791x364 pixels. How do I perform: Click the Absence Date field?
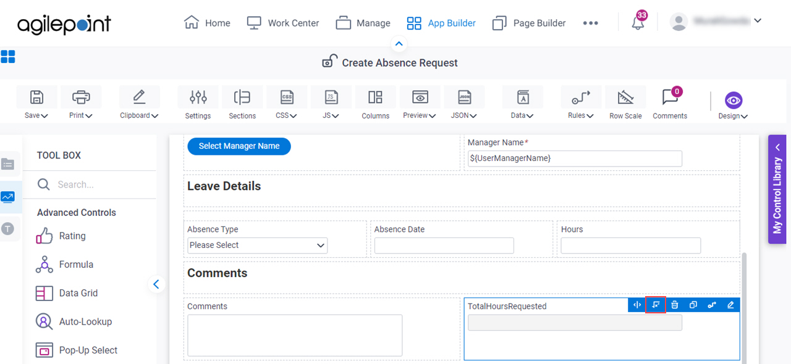click(444, 245)
